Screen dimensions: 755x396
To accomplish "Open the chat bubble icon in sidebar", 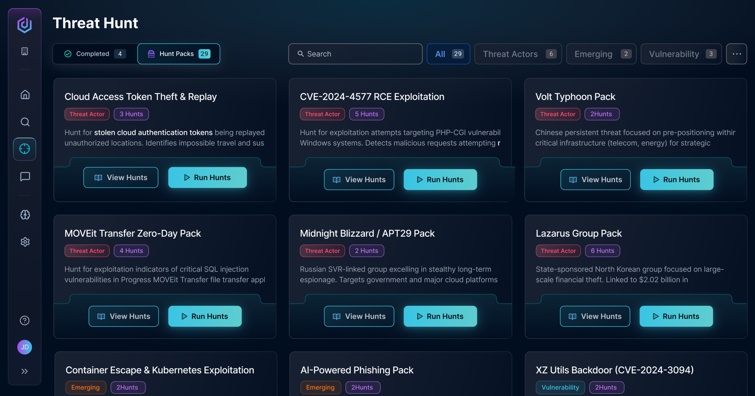I will (x=25, y=176).
